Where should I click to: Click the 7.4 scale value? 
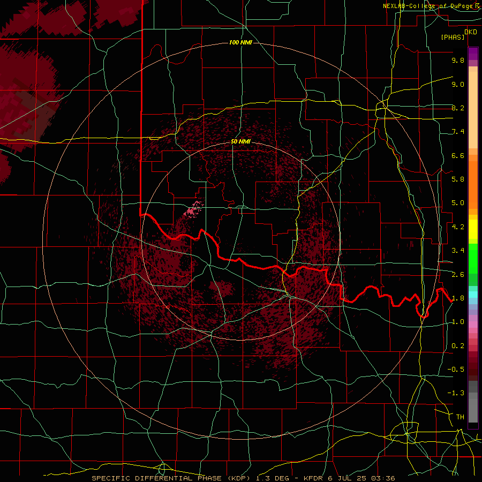458,132
